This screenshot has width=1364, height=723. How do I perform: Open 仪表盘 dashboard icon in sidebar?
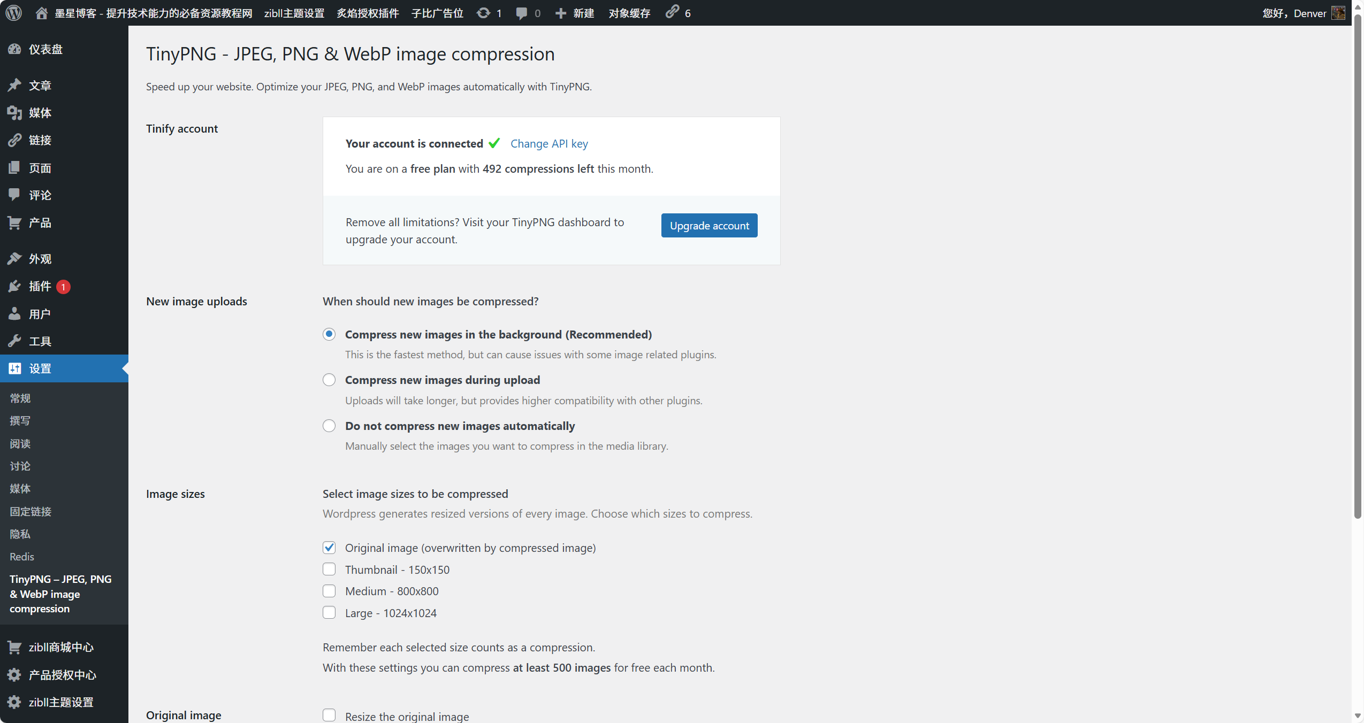(14, 49)
